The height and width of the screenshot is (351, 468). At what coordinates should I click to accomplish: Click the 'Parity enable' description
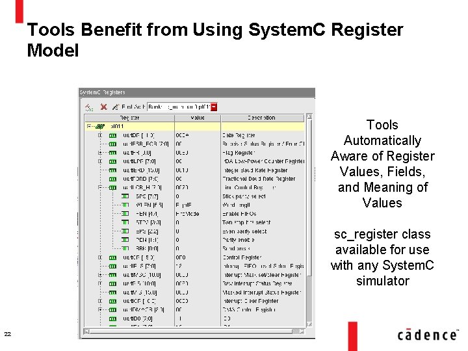(x=239, y=240)
